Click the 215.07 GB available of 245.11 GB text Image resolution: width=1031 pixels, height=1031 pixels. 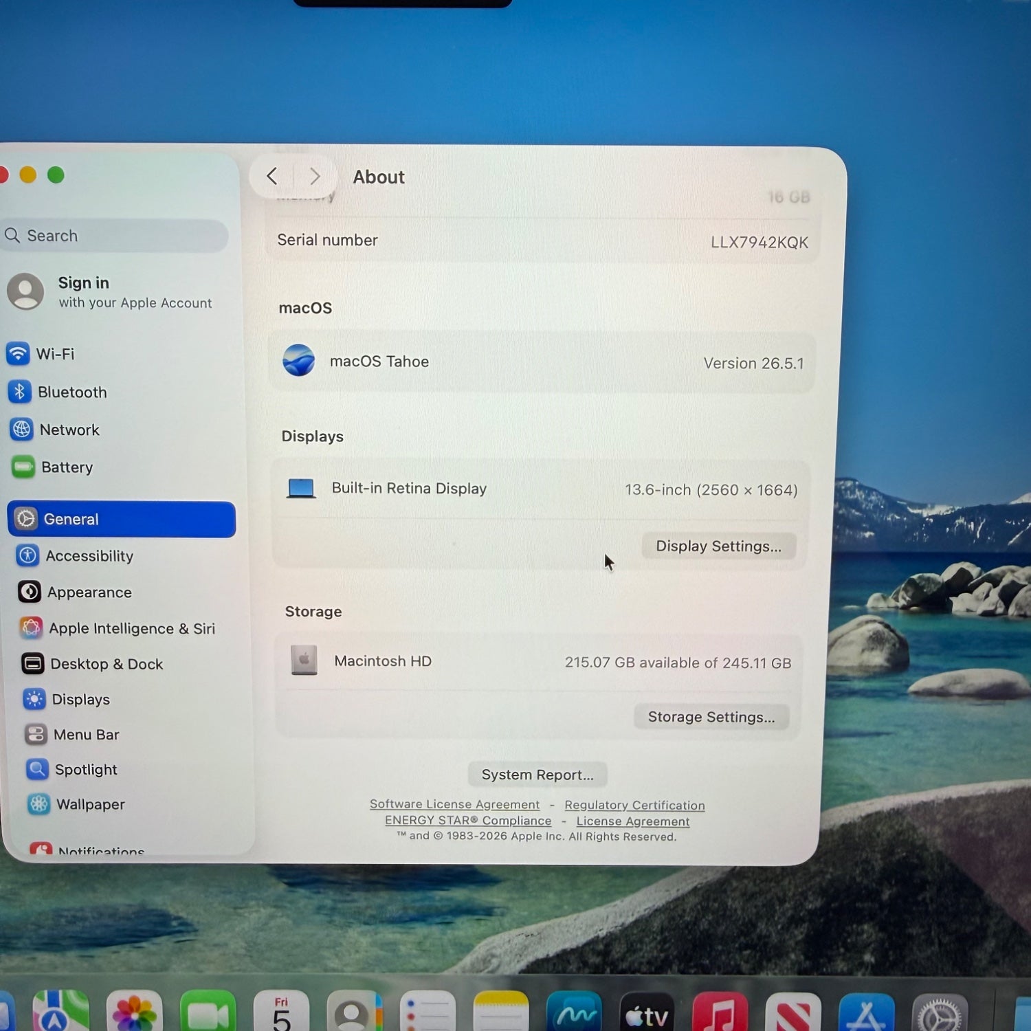678,663
